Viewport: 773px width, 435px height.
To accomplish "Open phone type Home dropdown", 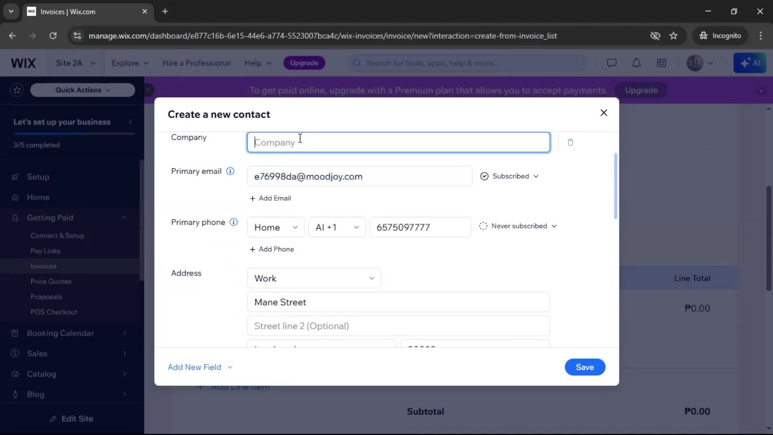I will pos(276,227).
